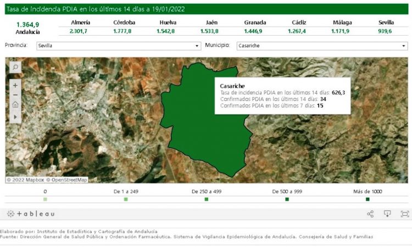Open the Provincia dropdown showing Sevilla
The image size is (412, 247).
(x=115, y=46)
